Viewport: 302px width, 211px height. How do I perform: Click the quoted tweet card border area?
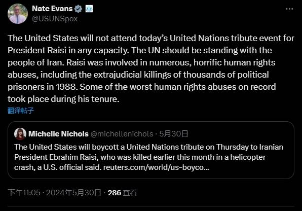(151, 150)
